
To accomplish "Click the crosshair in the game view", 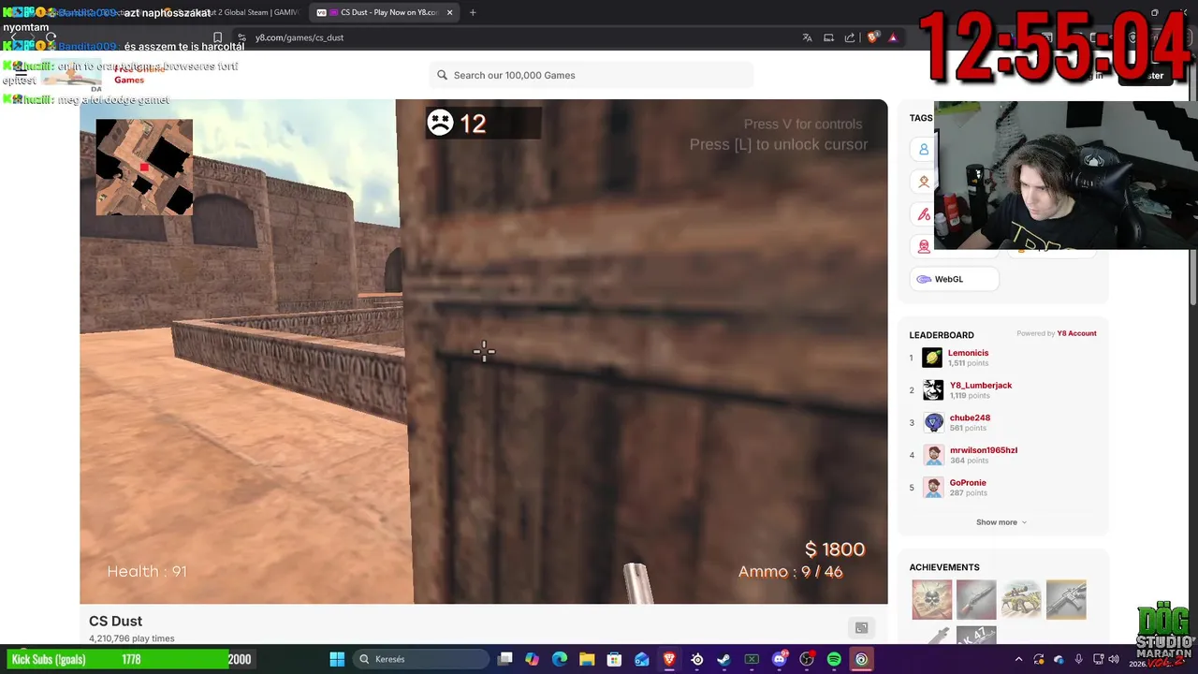I will (484, 352).
